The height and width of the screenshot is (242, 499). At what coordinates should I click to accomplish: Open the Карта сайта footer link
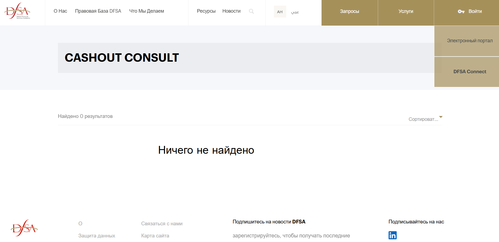pos(155,236)
